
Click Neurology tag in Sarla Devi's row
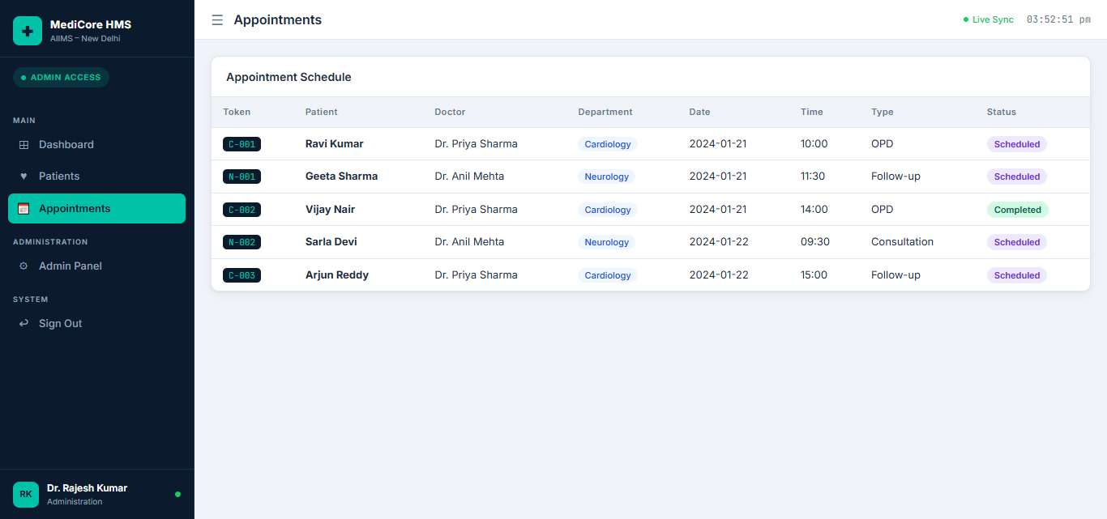(x=607, y=242)
